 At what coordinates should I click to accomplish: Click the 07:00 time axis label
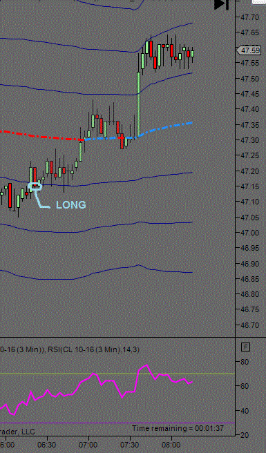(88, 444)
